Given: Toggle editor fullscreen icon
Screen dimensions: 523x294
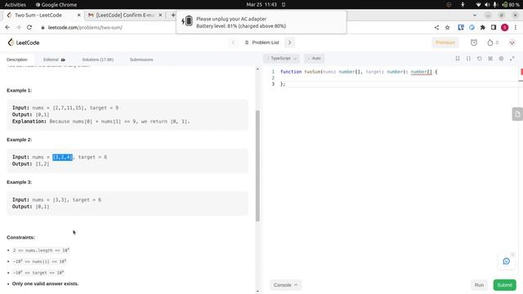Looking at the screenshot, I should 512,58.
